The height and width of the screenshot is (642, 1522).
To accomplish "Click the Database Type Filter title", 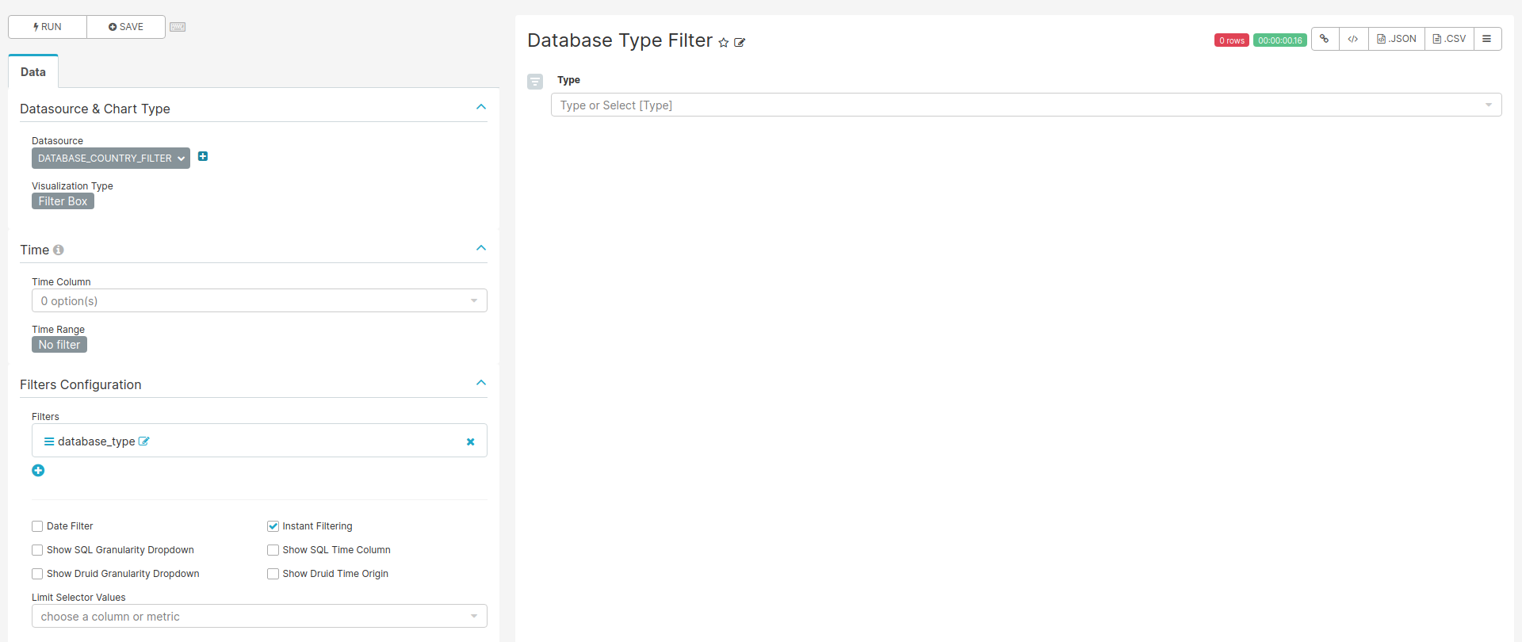I will pos(620,40).
